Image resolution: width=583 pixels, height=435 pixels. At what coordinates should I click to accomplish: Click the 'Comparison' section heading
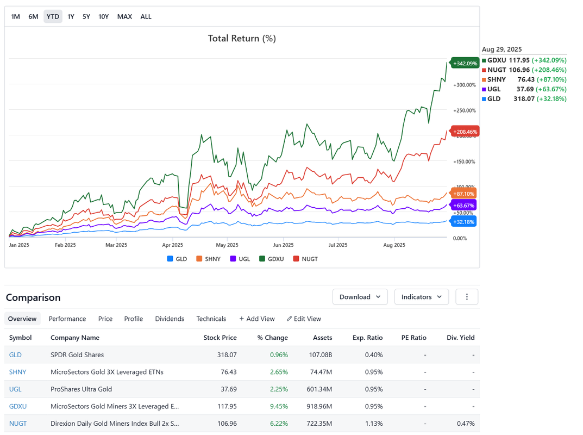[x=33, y=297]
